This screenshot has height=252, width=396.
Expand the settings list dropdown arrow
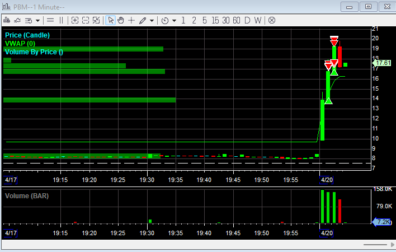[x=37, y=21]
